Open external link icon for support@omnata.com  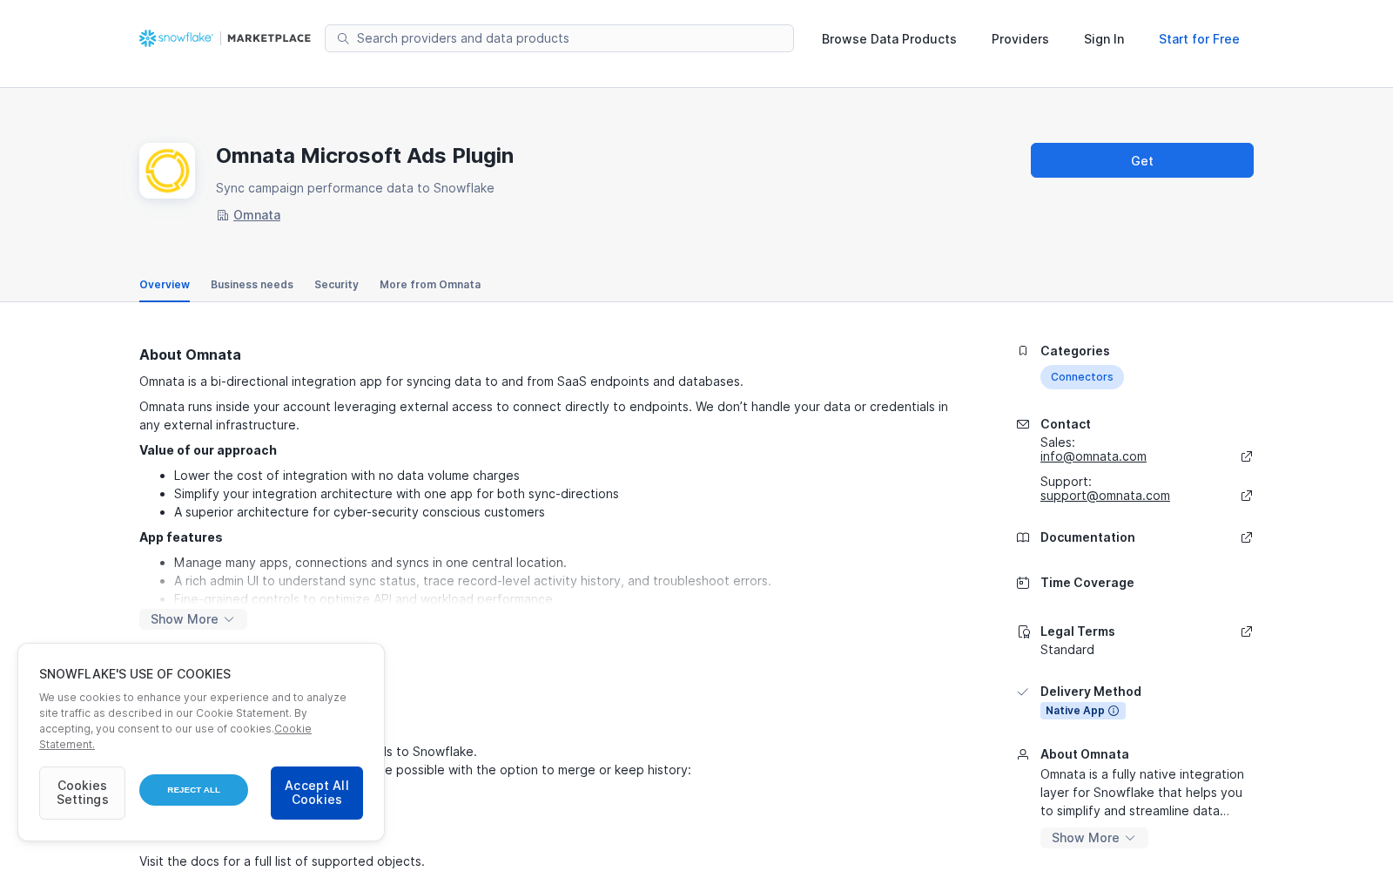pyautogui.click(x=1247, y=496)
